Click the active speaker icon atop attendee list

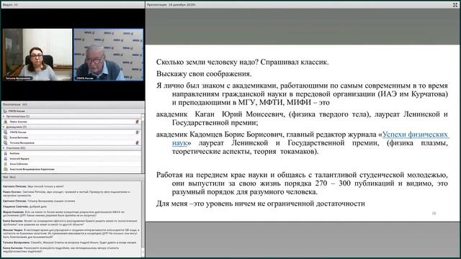5,112
